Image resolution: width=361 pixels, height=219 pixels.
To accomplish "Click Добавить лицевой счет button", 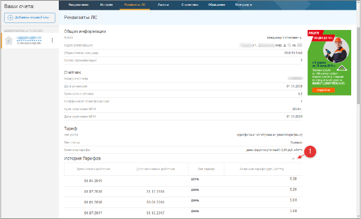I will click(x=30, y=18).
